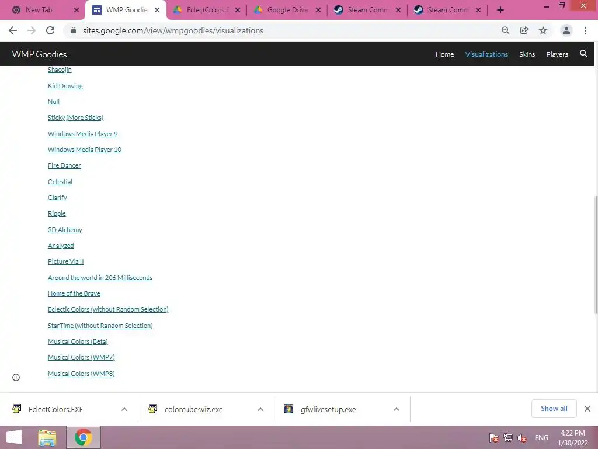Close the EclectColors Google Drive tab
The image size is (598, 449).
238,10
